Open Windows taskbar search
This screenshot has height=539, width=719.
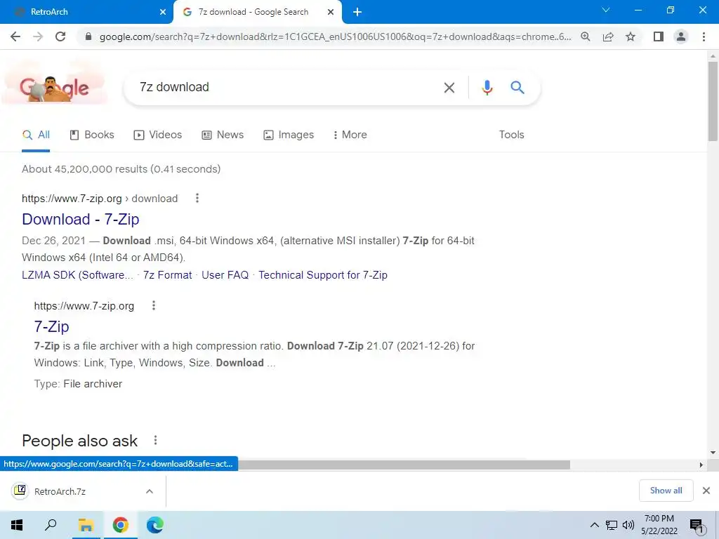51,525
